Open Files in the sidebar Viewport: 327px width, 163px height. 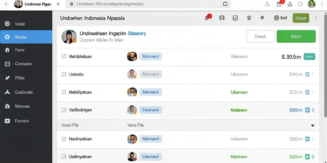[x=26, y=78]
